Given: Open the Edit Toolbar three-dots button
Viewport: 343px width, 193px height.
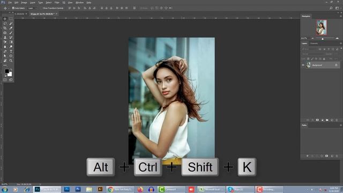Looking at the screenshot, I should tap(5, 65).
